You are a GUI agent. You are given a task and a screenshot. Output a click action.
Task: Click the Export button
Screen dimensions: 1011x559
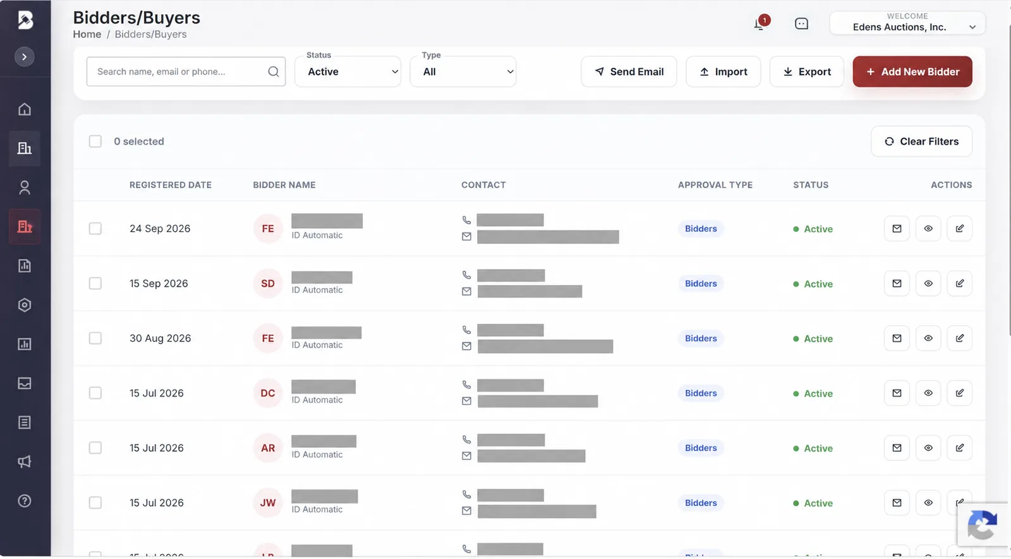(x=807, y=71)
